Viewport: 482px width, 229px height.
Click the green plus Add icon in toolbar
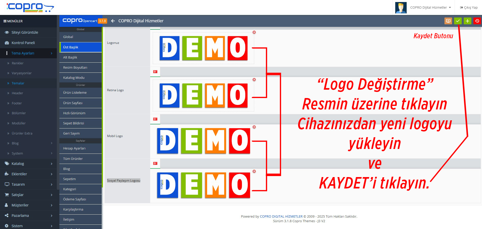point(468,21)
